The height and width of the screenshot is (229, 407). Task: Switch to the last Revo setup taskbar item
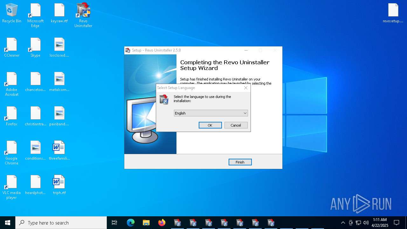(271, 223)
